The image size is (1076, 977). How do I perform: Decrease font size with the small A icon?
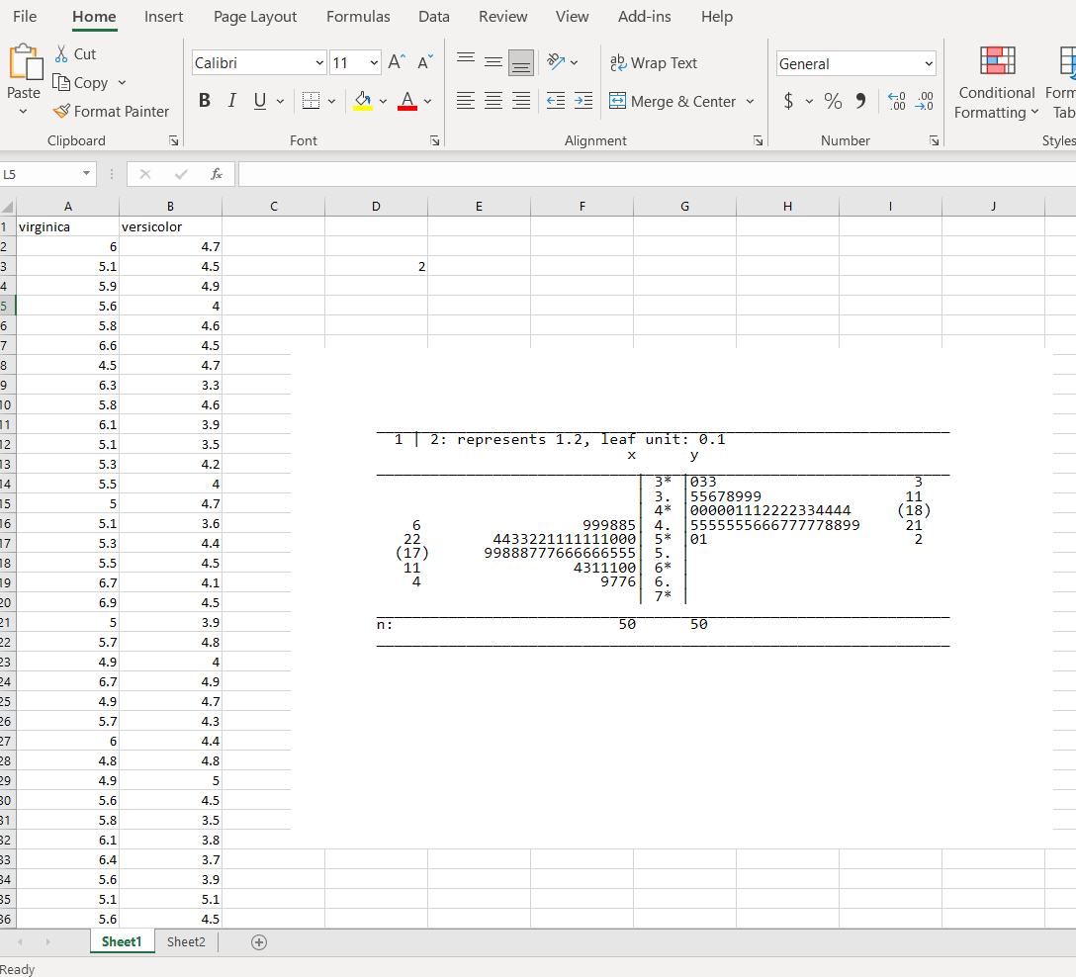425,62
